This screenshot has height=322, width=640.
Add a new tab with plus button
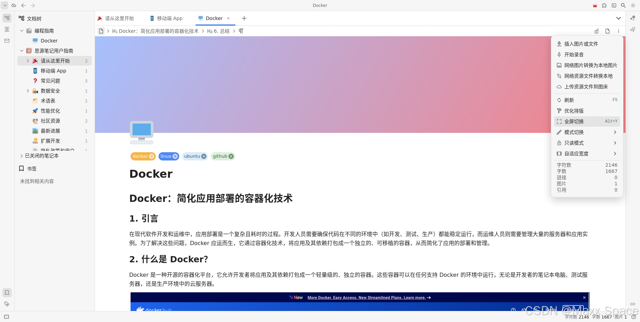[244, 18]
